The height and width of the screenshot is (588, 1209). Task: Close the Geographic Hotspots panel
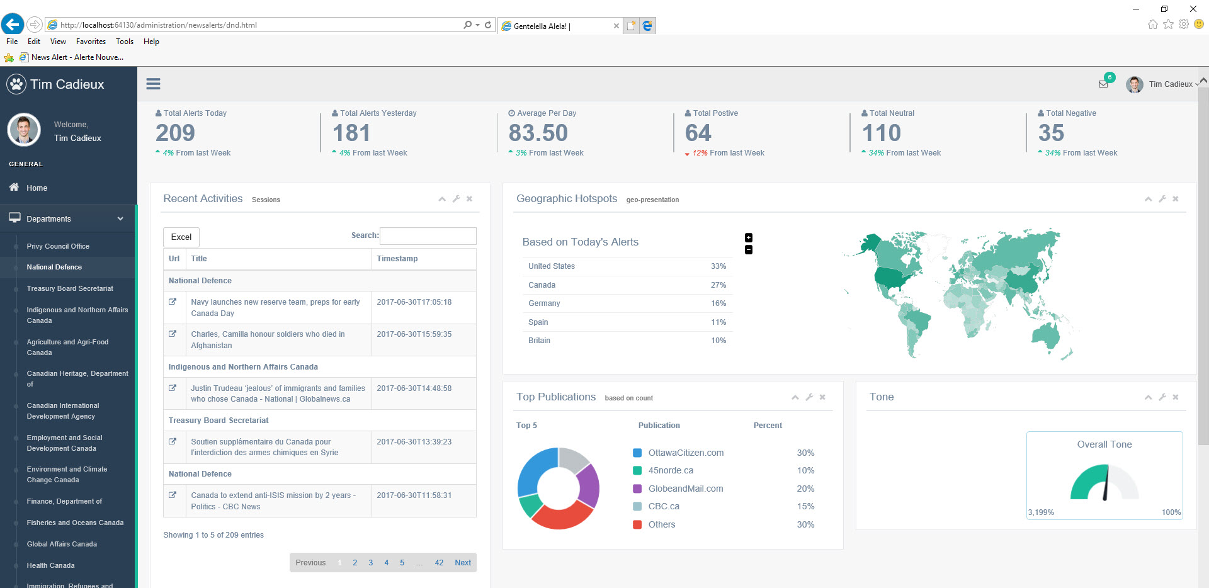(1176, 199)
